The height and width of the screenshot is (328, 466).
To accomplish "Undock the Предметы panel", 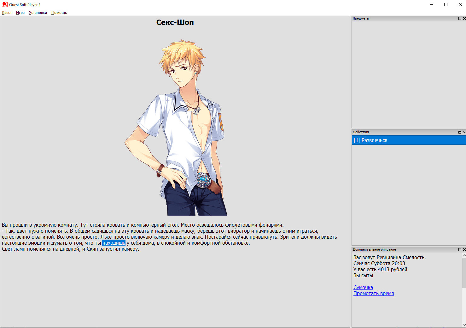I will click(x=460, y=18).
